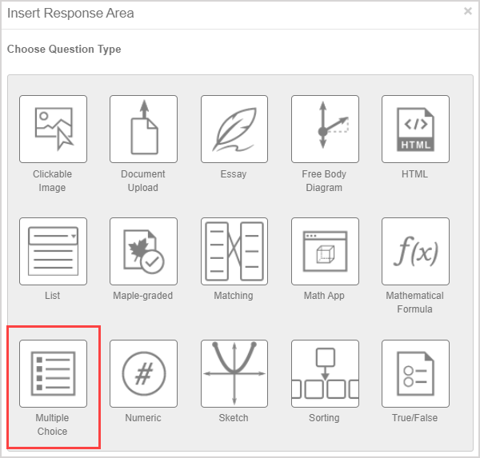This screenshot has width=480, height=458.
Task: Choose the Matching columns icon
Action: coord(234,251)
